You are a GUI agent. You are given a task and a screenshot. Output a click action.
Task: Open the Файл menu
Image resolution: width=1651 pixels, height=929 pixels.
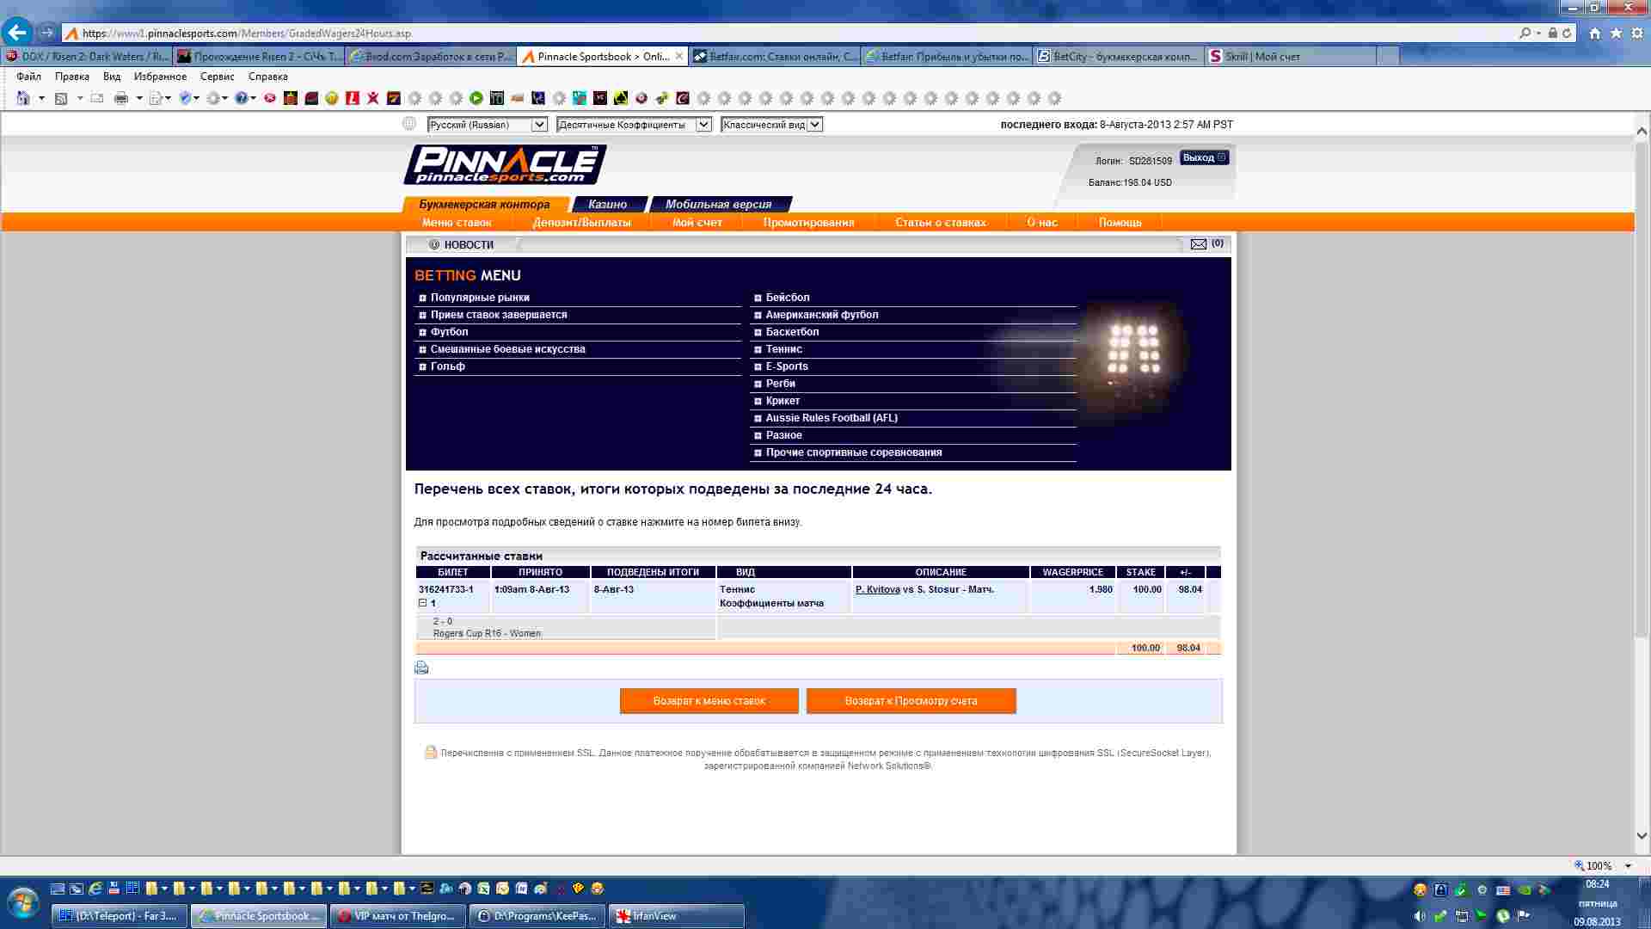point(28,77)
